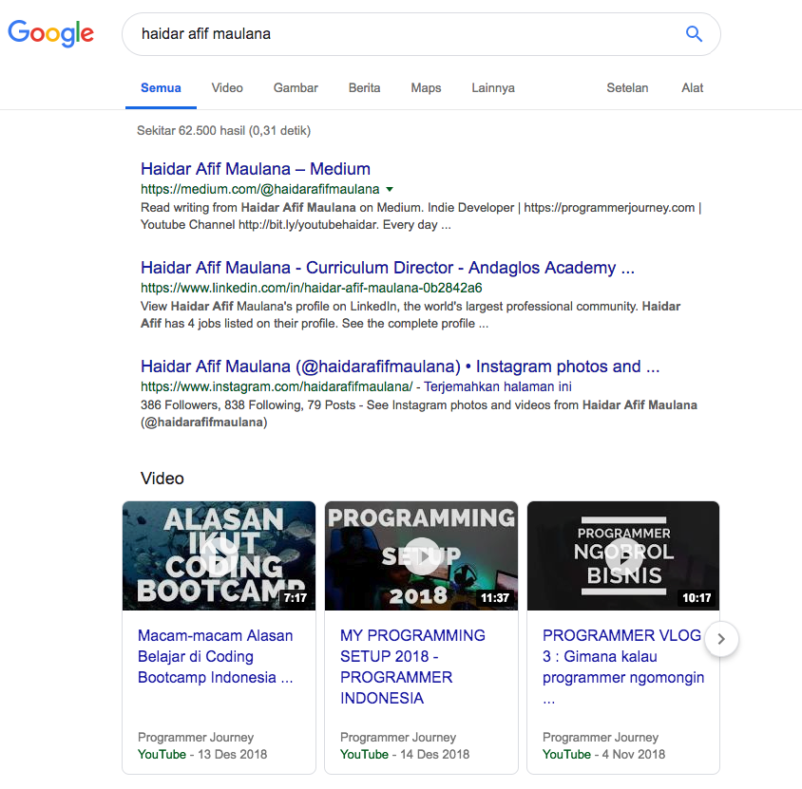Screen dimensions: 802x789
Task: Open Haidar Afif Maulana – Medium result
Action: pyautogui.click(x=256, y=169)
